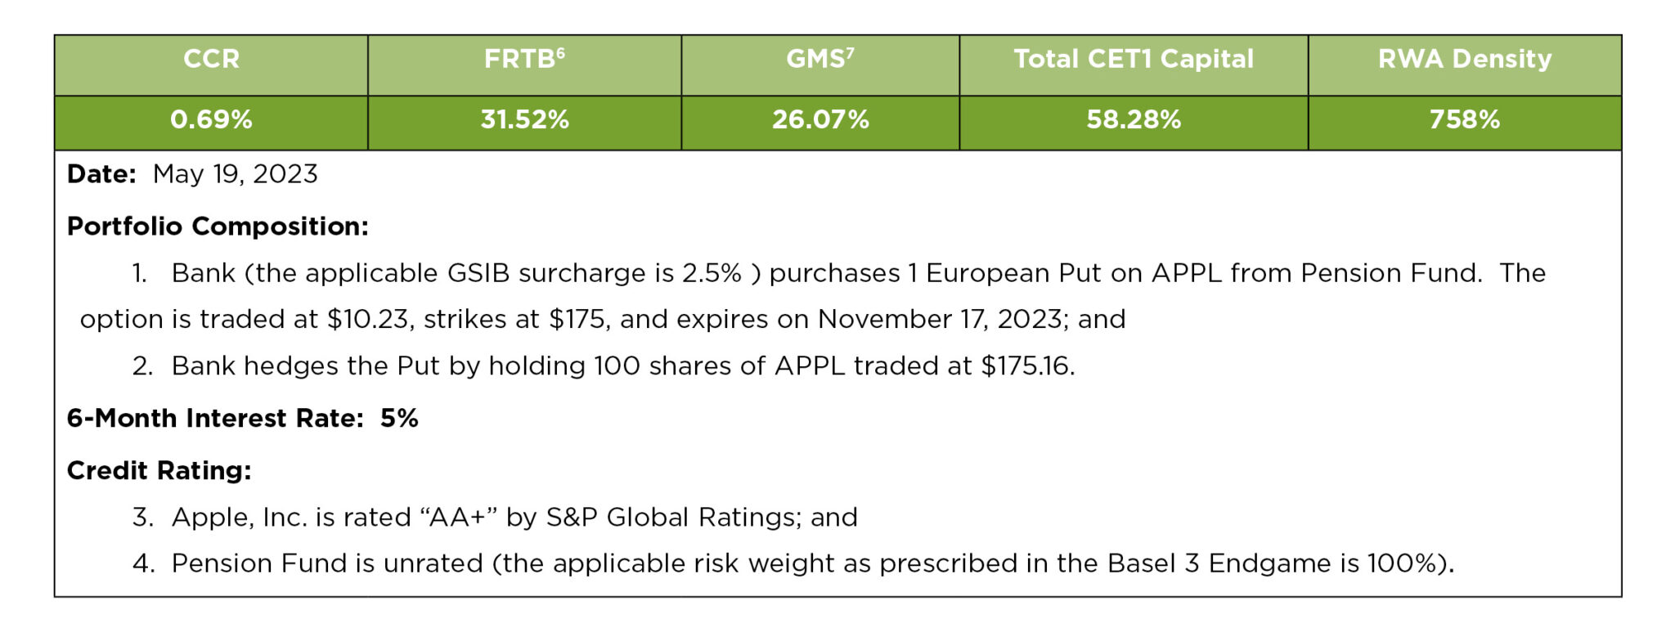Select the Credit Rating heading
The image size is (1675, 628).
click(x=159, y=471)
